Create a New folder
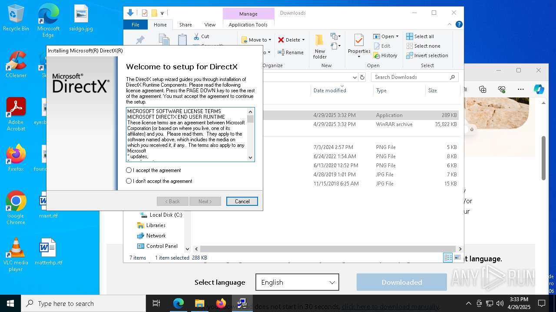The height and width of the screenshot is (312, 556). click(320, 46)
